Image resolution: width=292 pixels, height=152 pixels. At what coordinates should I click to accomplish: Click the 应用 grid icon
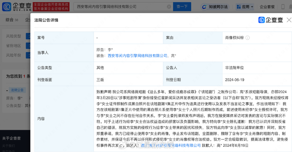[239, 7]
